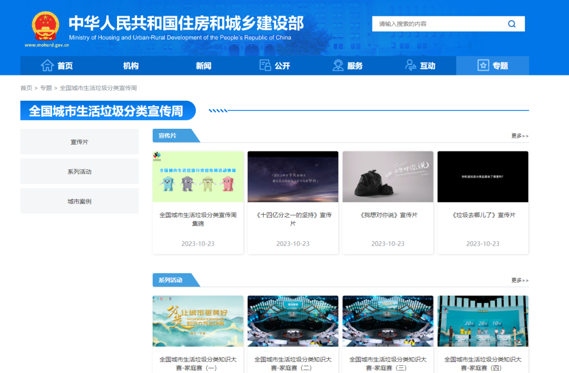Click 更多>> next to the 宣传片 section

click(x=519, y=136)
